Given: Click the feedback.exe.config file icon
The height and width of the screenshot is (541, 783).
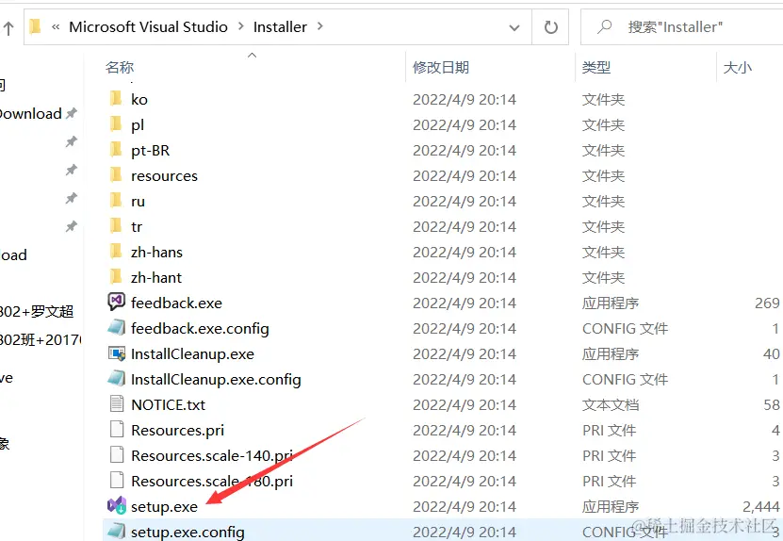Looking at the screenshot, I should click(116, 328).
